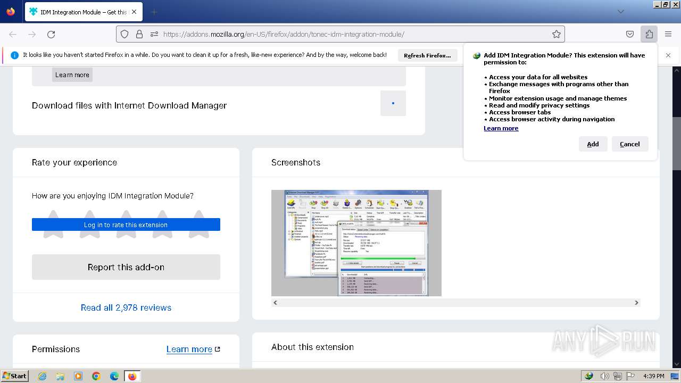Close the IDM Integration Module tab

pos(134,12)
